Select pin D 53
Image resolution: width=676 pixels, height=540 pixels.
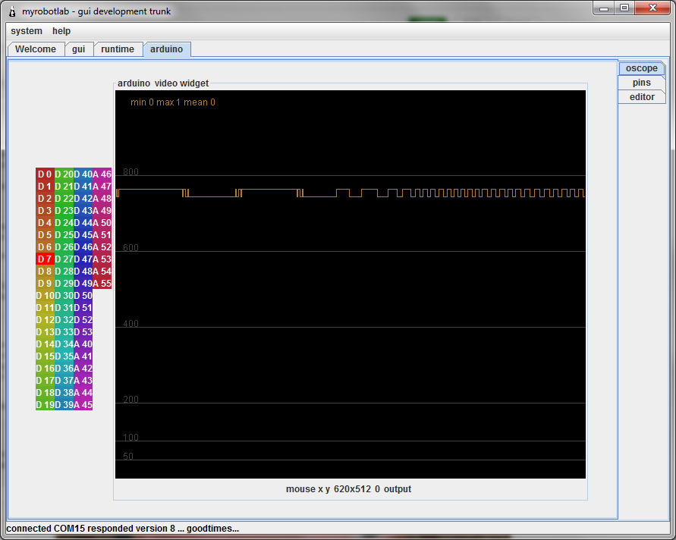coord(83,332)
